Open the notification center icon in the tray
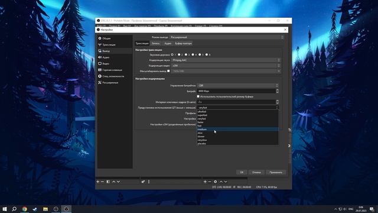The width and height of the screenshot is (378, 213). tap(372, 209)
